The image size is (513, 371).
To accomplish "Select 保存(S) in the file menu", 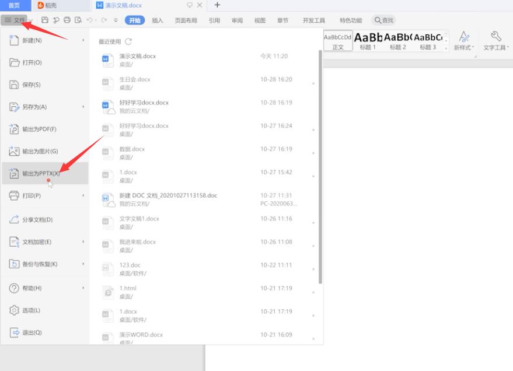I will pyautogui.click(x=45, y=85).
